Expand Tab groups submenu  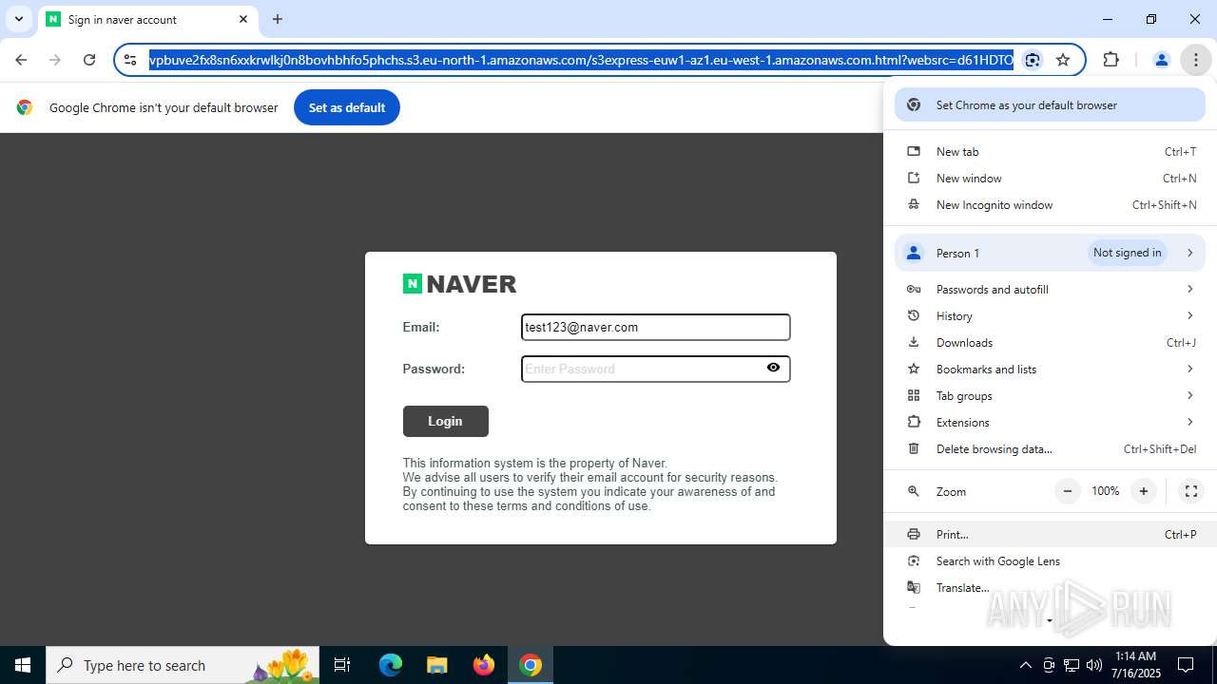[1050, 396]
